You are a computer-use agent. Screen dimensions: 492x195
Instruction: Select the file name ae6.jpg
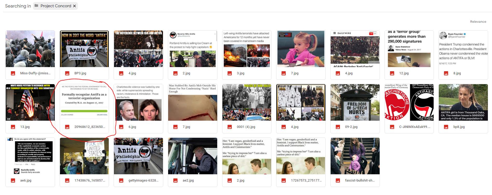(26, 180)
